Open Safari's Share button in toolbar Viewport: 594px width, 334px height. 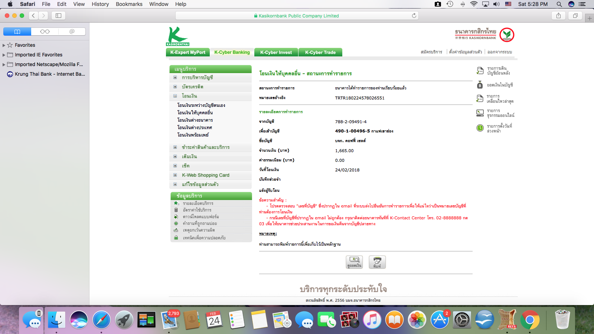pos(558,16)
